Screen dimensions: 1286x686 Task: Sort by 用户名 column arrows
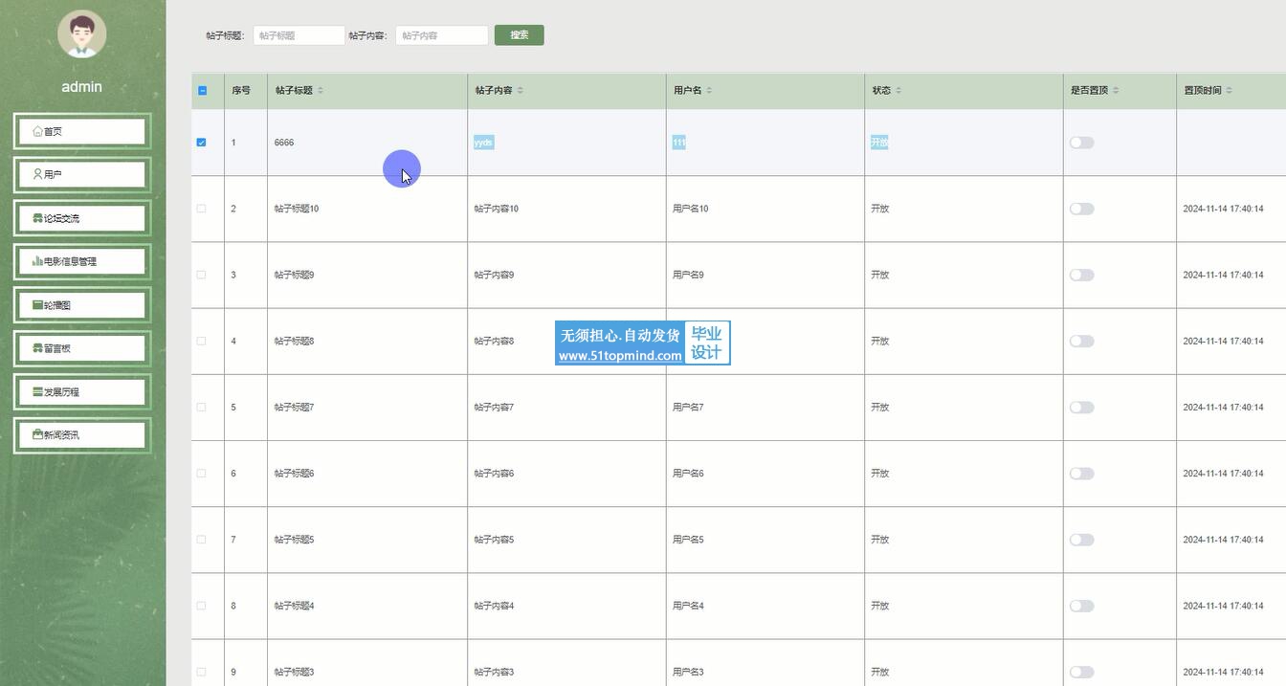(x=709, y=91)
